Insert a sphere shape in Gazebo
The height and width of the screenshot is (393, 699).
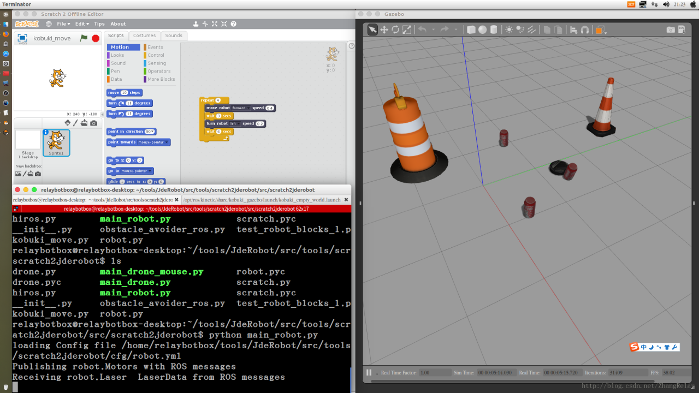[x=483, y=30]
